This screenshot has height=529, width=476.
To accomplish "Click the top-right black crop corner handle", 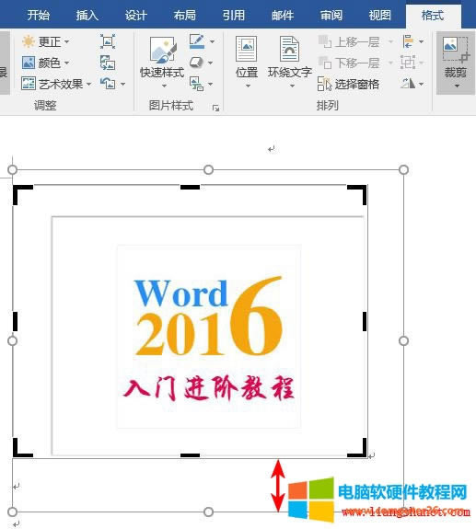I will [357, 194].
